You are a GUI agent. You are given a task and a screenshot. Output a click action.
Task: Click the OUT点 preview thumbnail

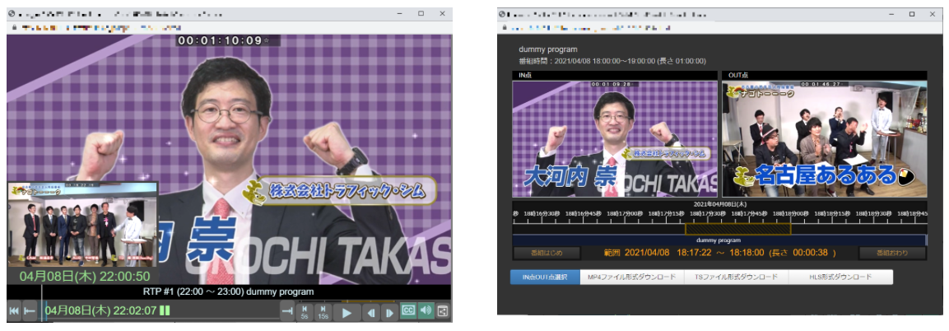click(825, 138)
